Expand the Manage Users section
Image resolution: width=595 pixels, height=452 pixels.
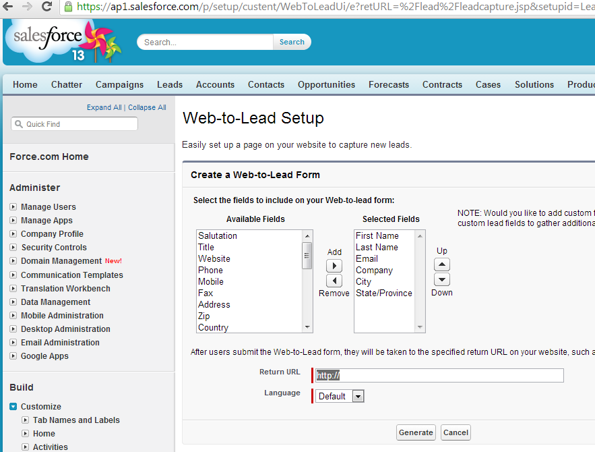click(x=13, y=207)
